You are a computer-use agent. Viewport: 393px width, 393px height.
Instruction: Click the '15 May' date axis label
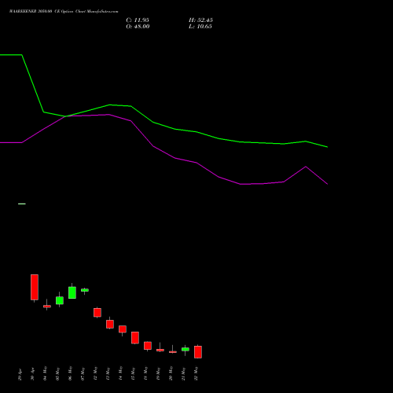[134, 373]
